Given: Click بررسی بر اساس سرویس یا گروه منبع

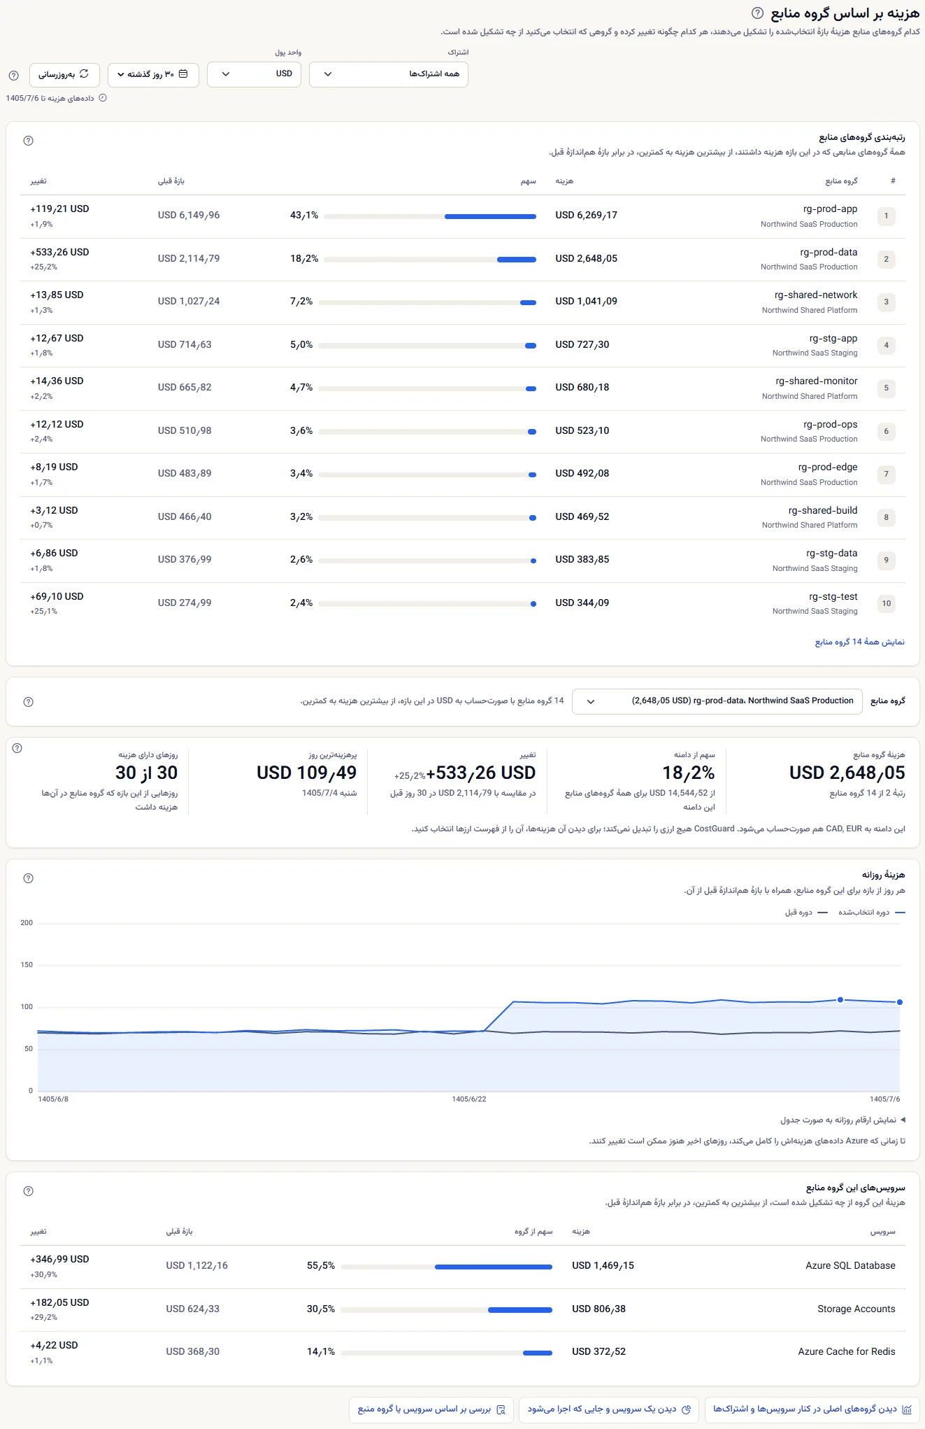Looking at the screenshot, I should [x=431, y=1409].
